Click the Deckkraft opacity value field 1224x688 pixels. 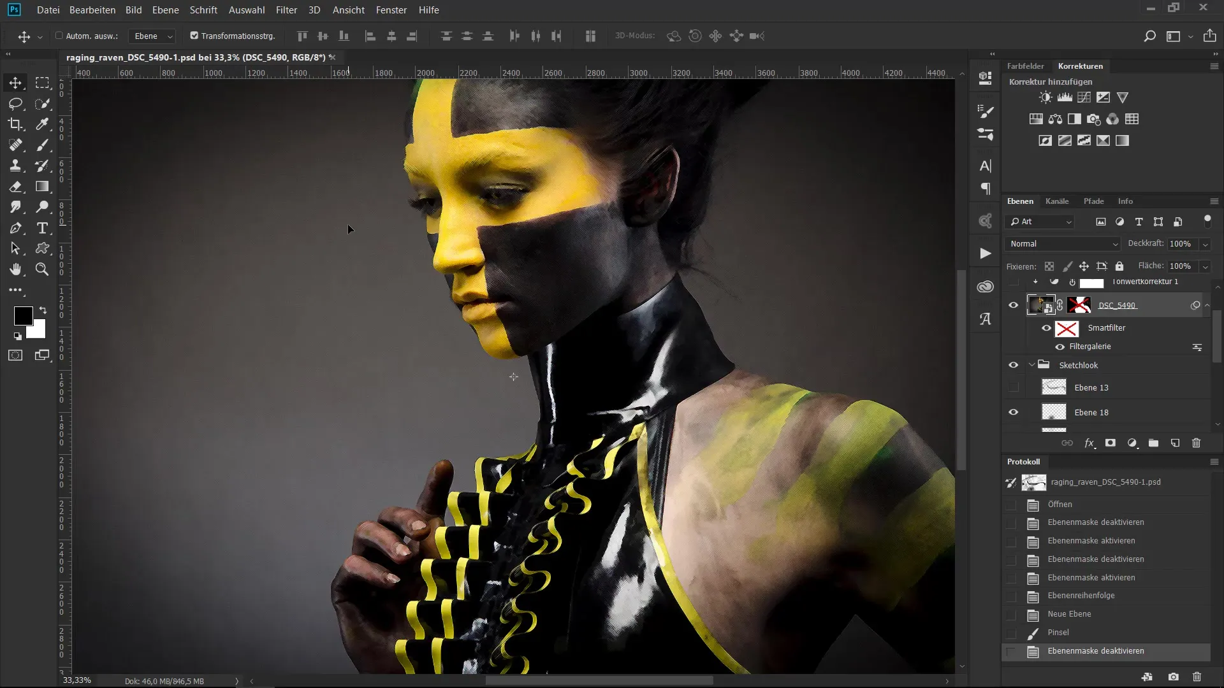click(1181, 244)
